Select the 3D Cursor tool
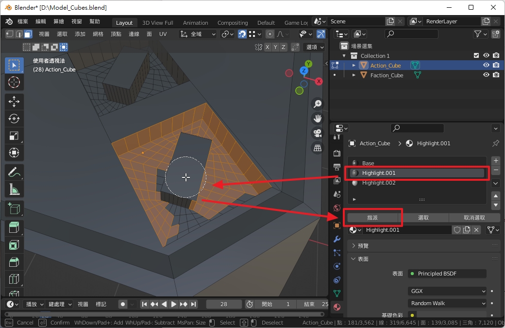 click(14, 83)
